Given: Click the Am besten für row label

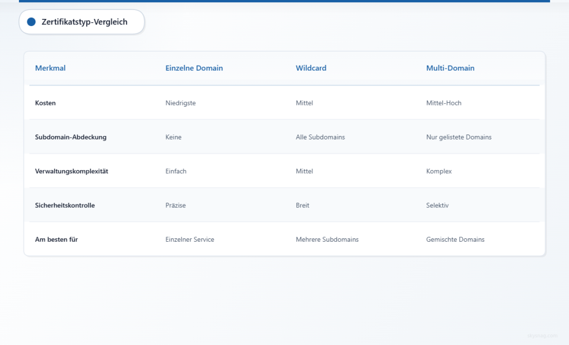Looking at the screenshot, I should pos(56,239).
